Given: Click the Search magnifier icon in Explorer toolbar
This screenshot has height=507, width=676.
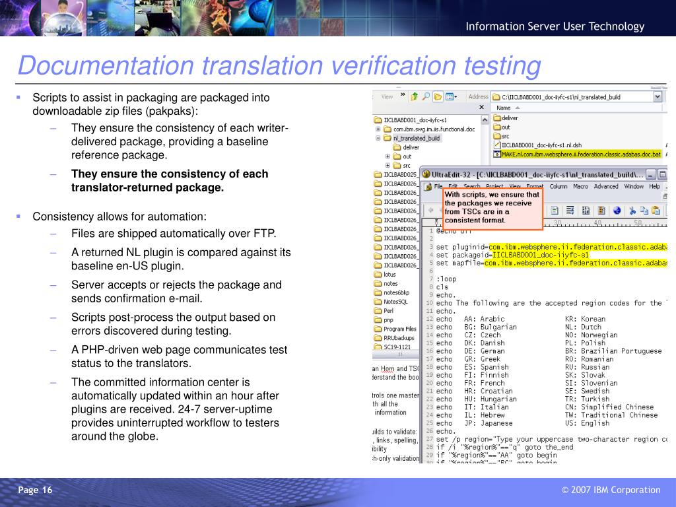Looking at the screenshot, I should (x=426, y=96).
